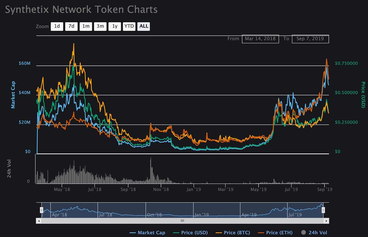368x237 pixels.
Task: Click the Mar '19 x-axis label
Action: (225, 189)
